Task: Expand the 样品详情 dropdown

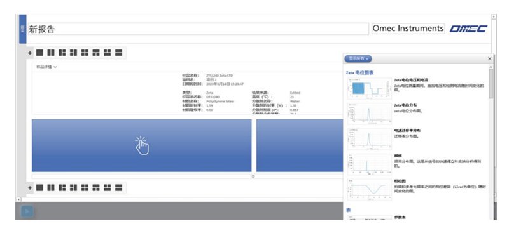Action: point(46,67)
